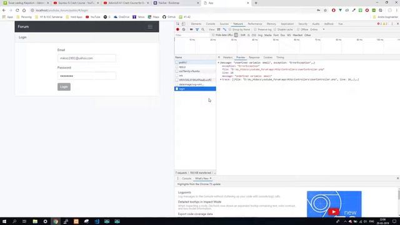Switch to the Elements DevTools tab
The width and height of the screenshot is (400, 225).
pos(196,24)
